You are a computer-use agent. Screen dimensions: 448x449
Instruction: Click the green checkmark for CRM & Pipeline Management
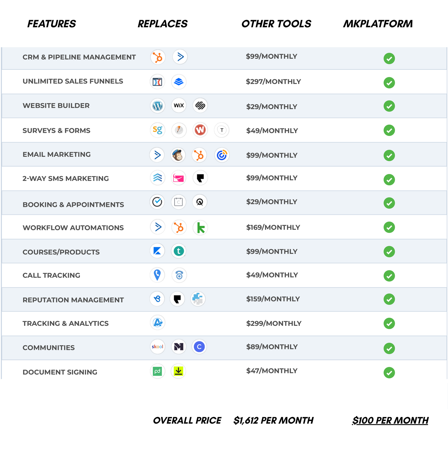(389, 59)
